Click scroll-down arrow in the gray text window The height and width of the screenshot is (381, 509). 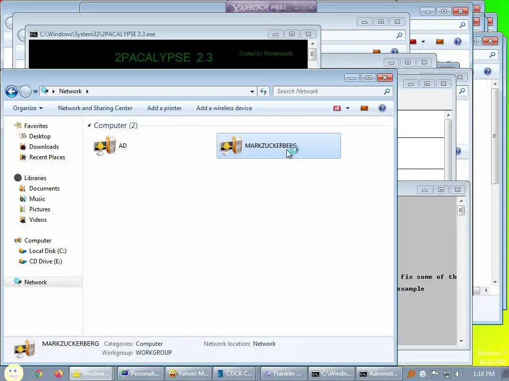pyautogui.click(x=461, y=341)
